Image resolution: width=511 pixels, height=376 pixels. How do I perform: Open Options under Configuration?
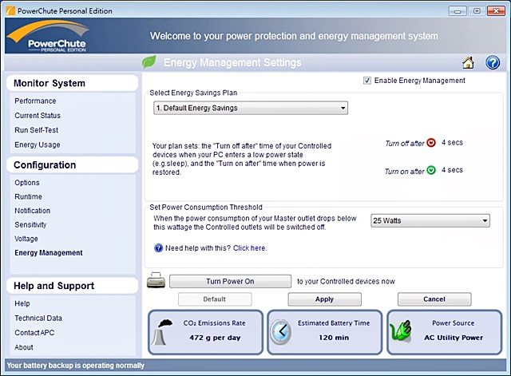point(27,183)
